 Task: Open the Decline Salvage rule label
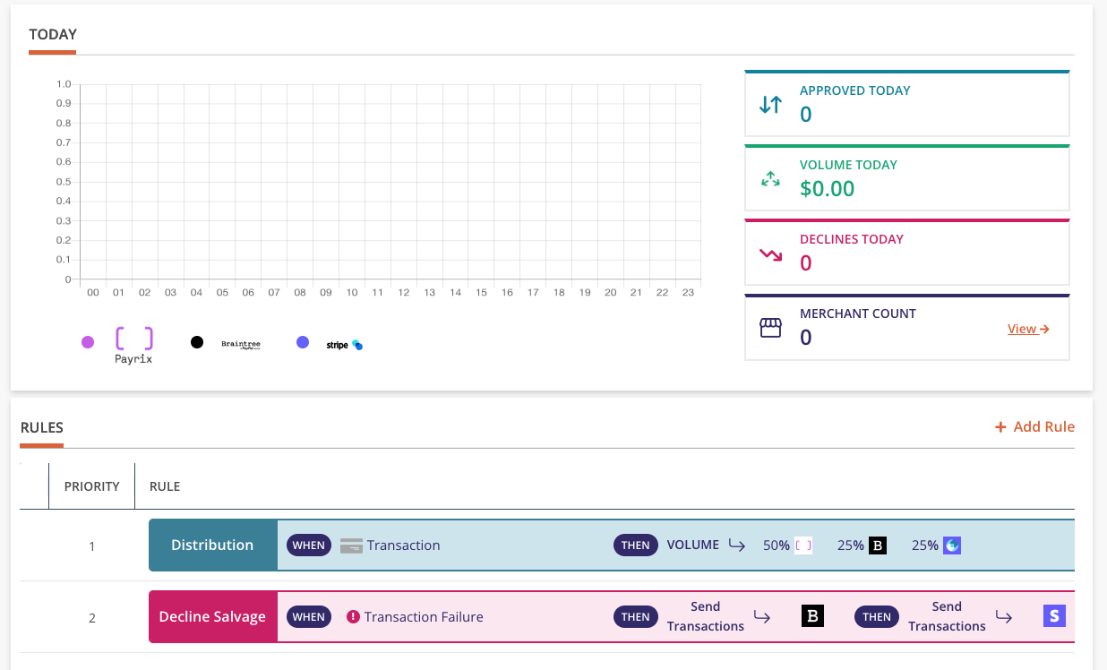(212, 616)
